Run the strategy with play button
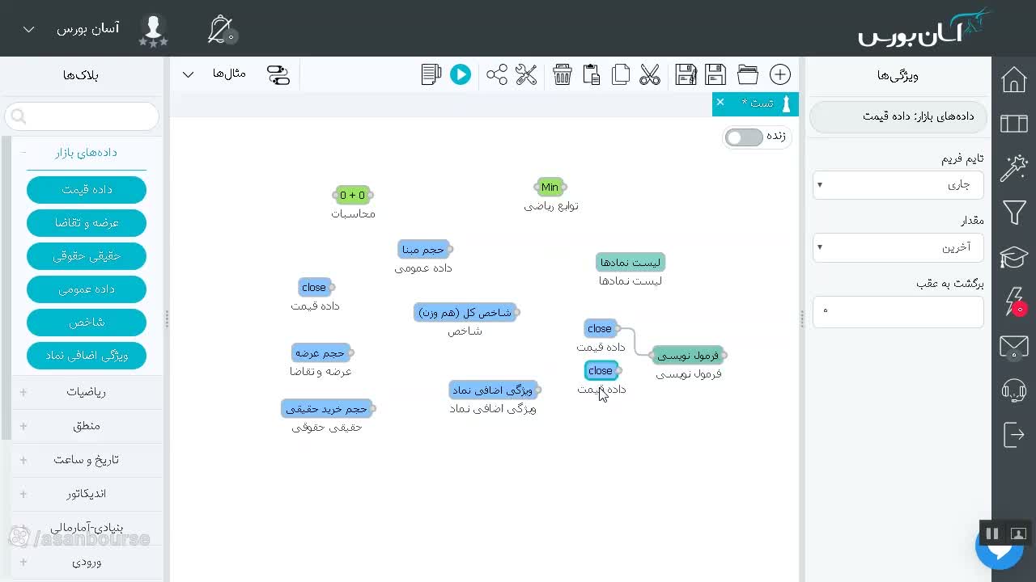Image resolution: width=1036 pixels, height=582 pixels. tap(461, 74)
